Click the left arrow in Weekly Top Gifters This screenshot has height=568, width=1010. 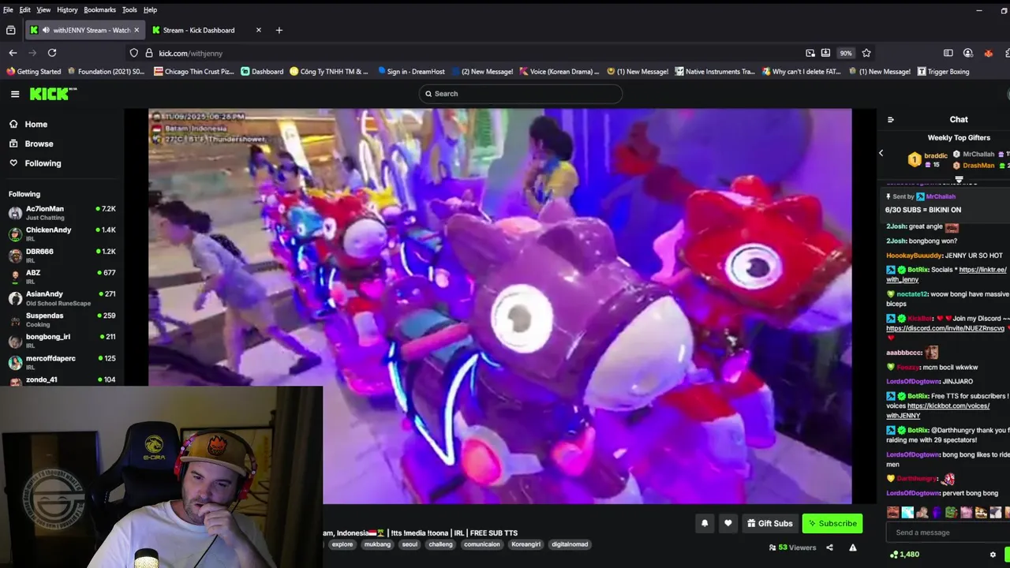(x=881, y=153)
